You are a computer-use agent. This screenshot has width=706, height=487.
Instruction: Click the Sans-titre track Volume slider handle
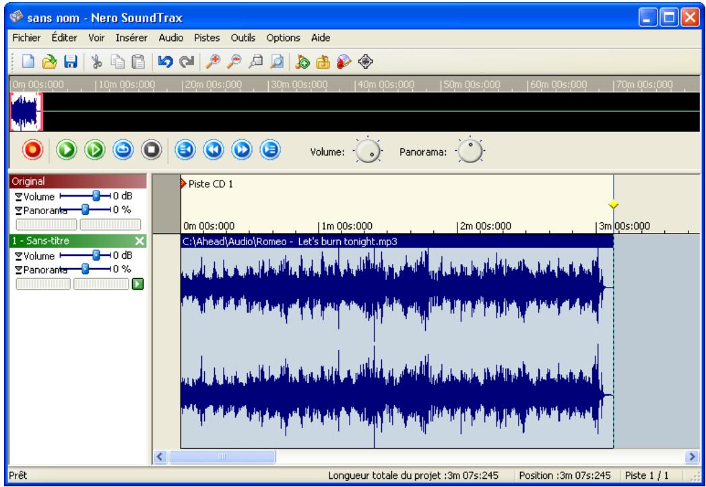coord(96,255)
